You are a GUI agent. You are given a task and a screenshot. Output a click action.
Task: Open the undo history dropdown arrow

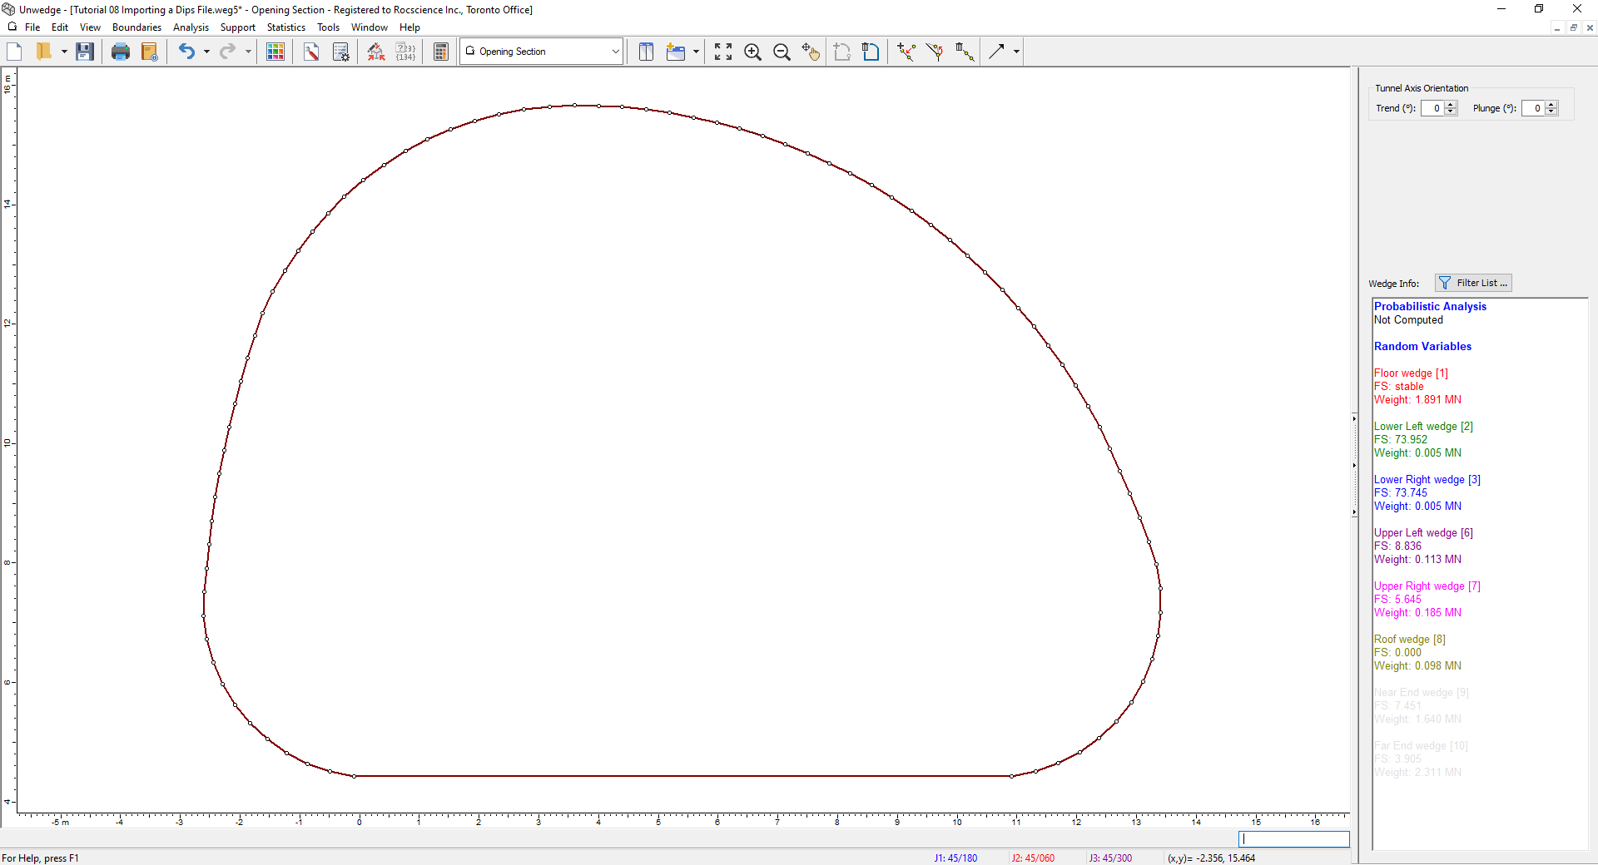tap(206, 52)
